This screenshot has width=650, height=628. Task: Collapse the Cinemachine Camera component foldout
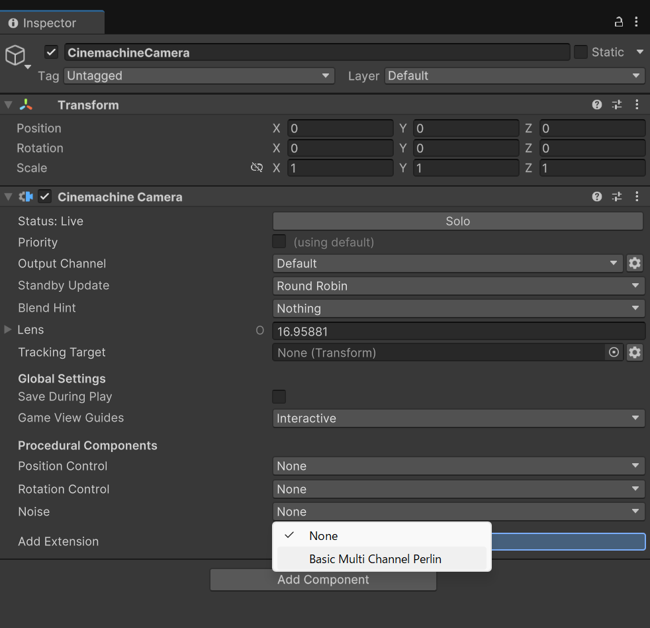coord(8,197)
